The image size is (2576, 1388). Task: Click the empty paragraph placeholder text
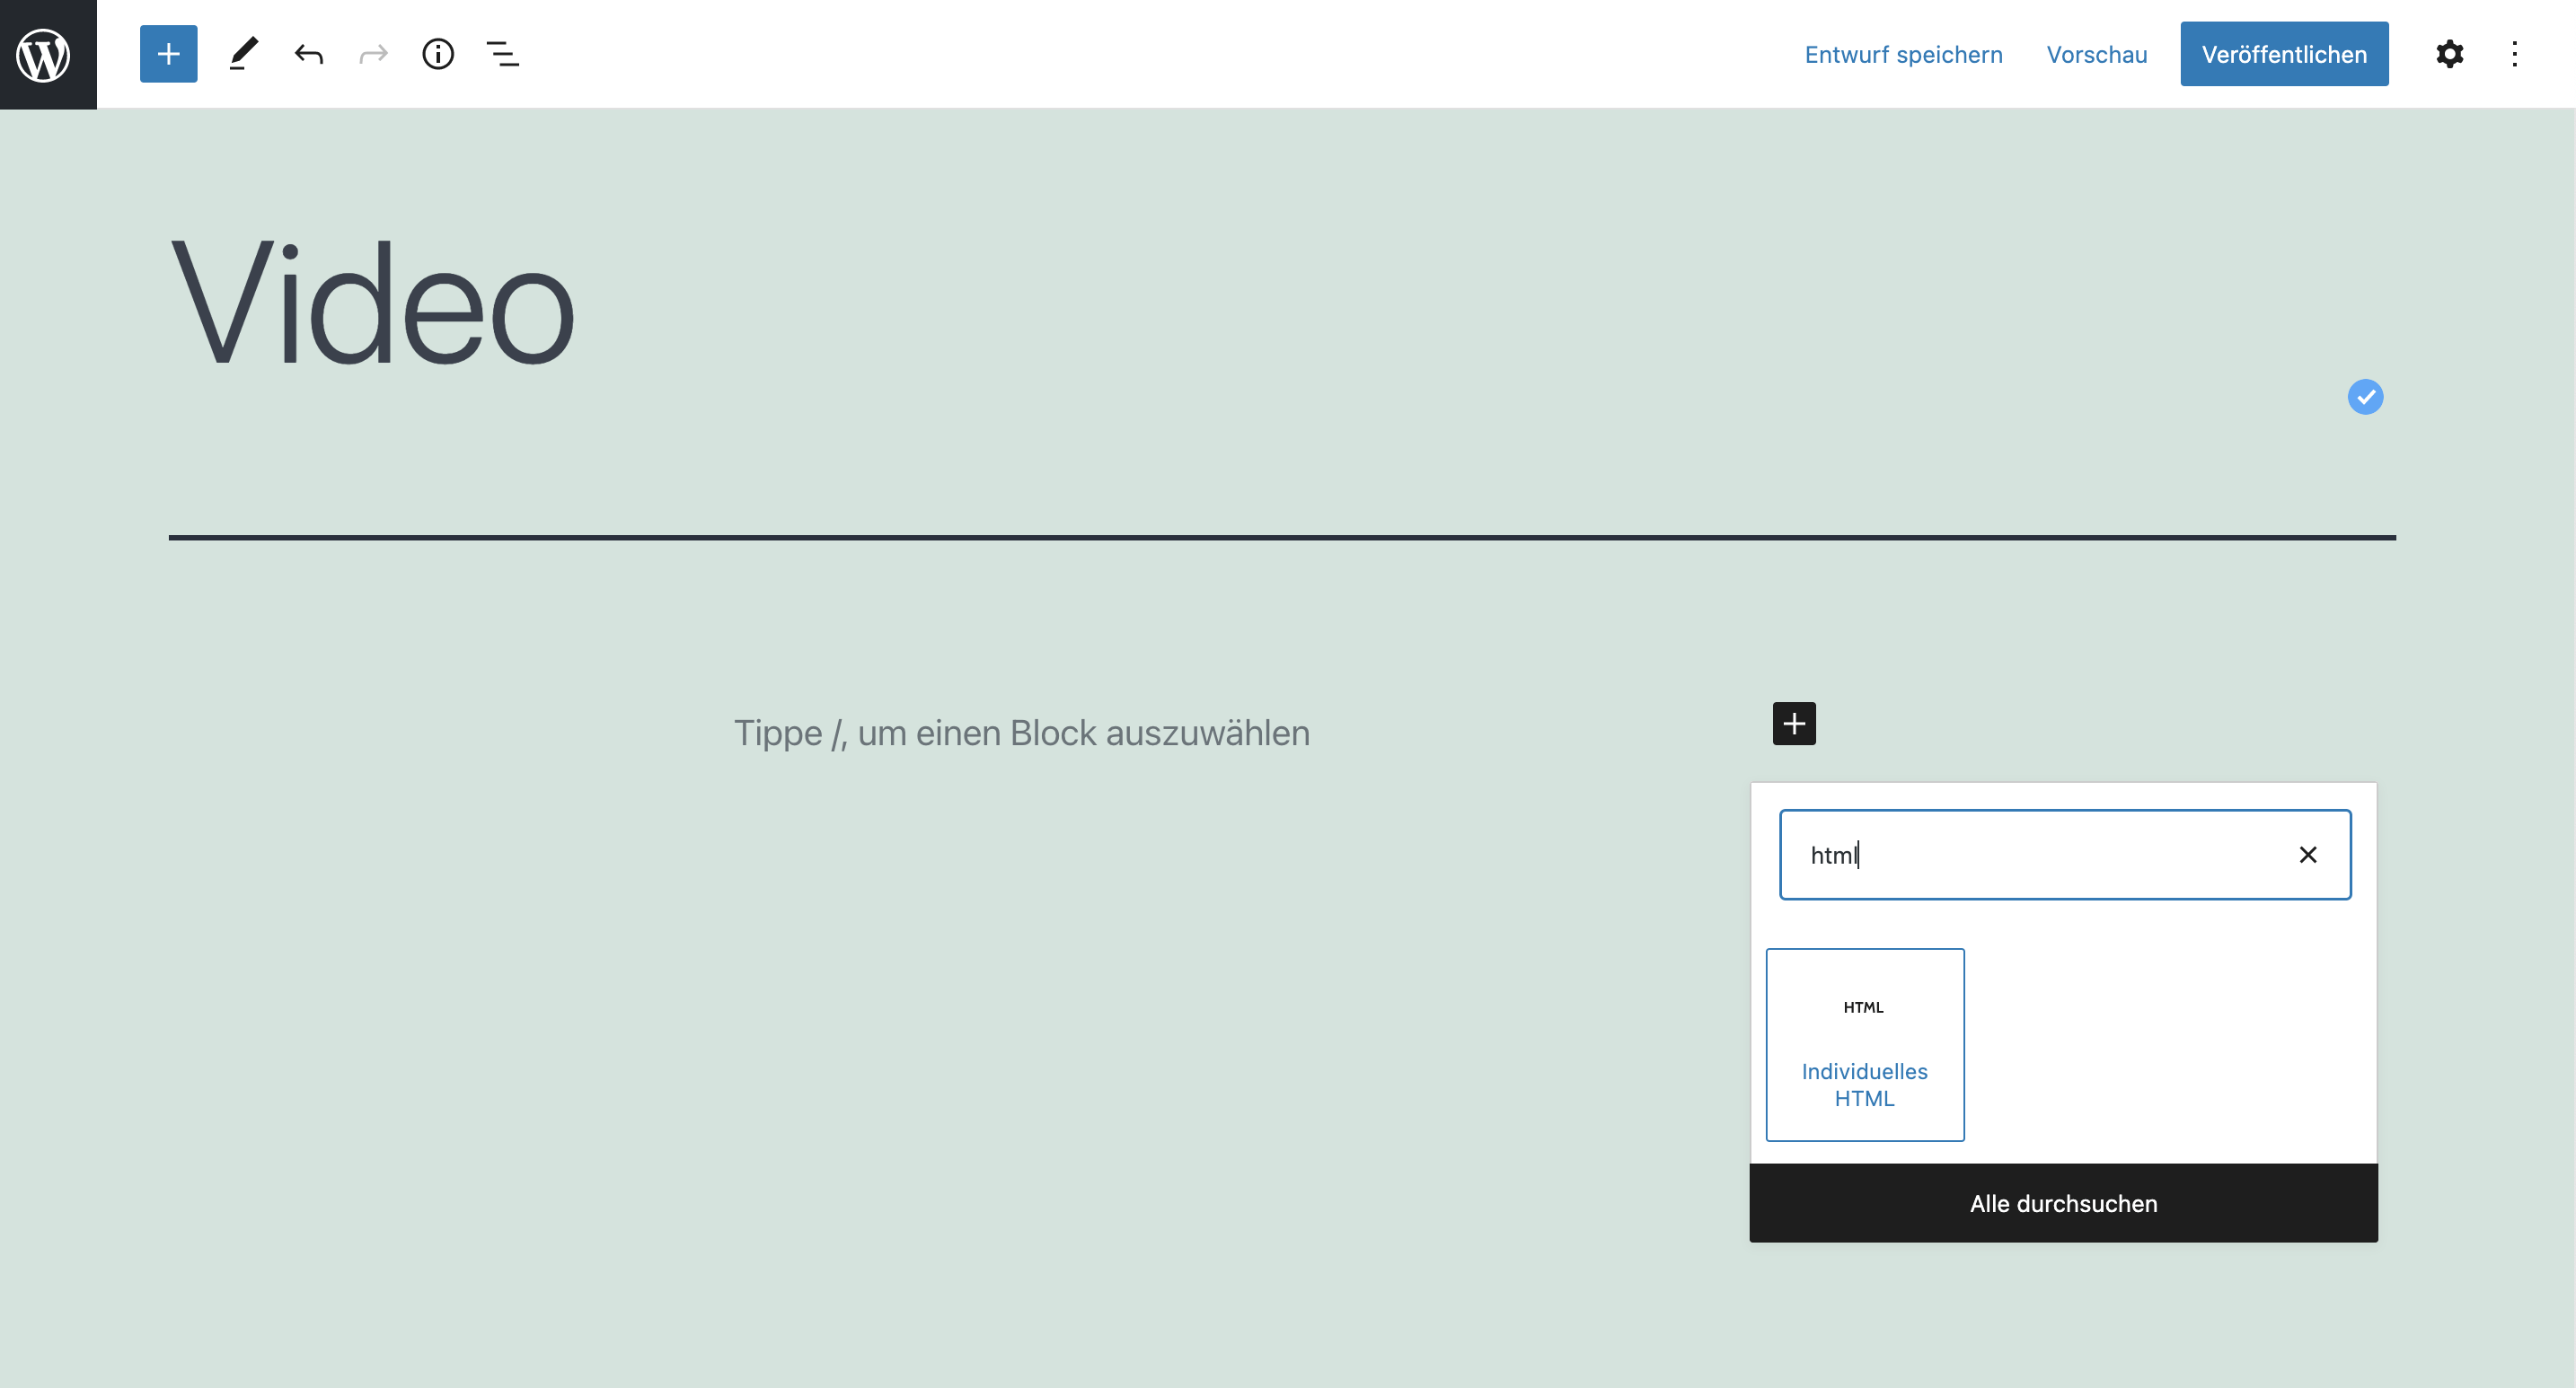1021,733
